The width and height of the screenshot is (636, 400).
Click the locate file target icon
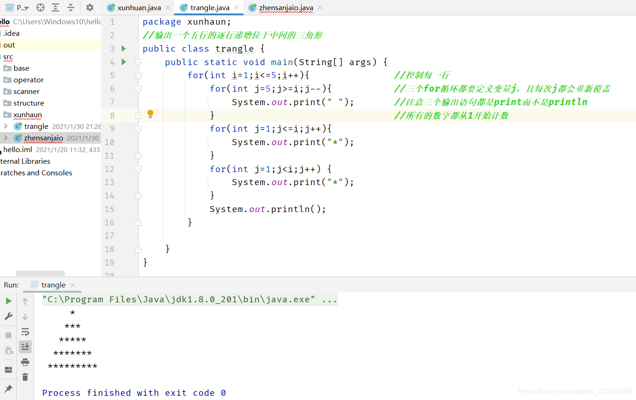pyautogui.click(x=41, y=7)
